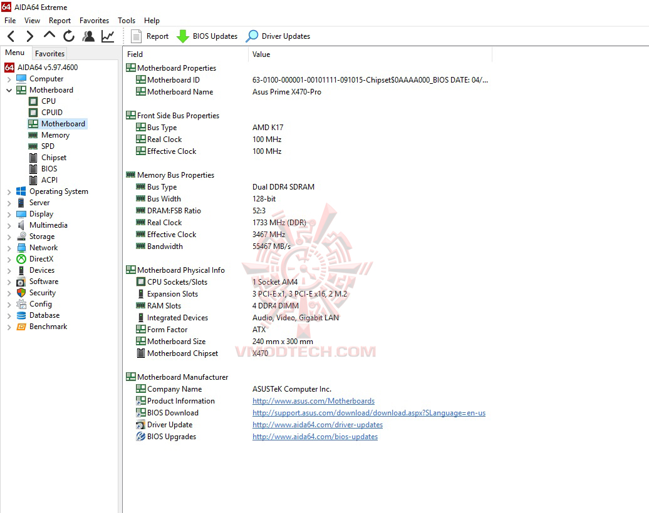
Task: Open the support.asus.com BIOS download link
Action: (369, 413)
